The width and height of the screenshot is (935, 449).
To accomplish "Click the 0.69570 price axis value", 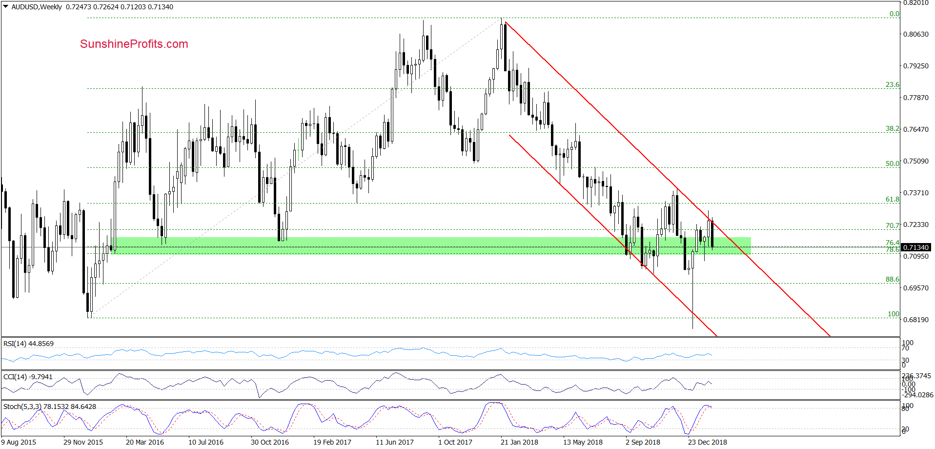I will (916, 288).
